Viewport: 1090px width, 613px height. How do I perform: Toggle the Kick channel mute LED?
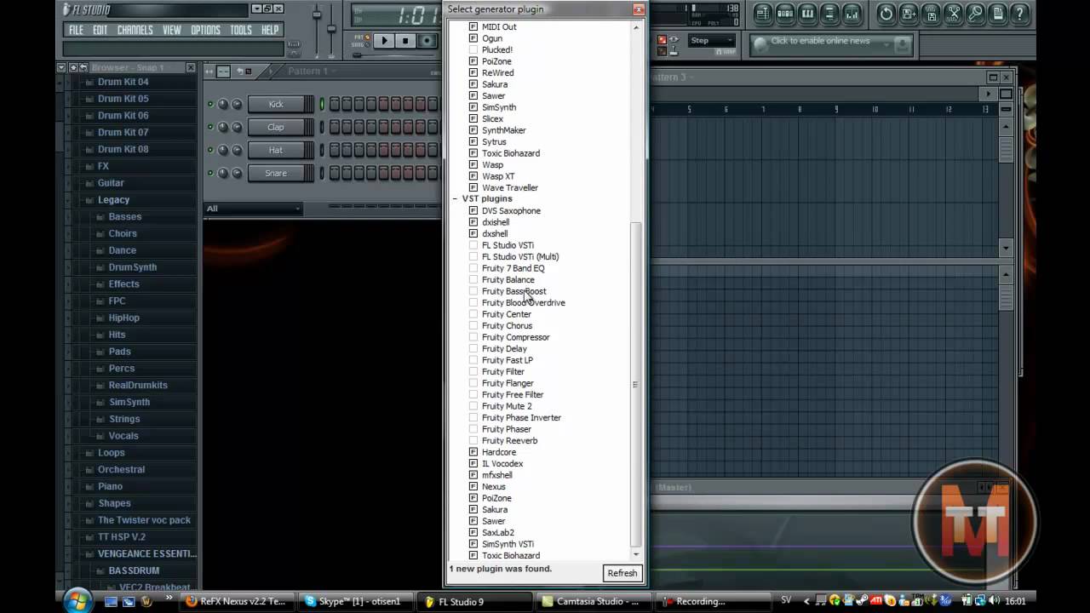(x=210, y=104)
